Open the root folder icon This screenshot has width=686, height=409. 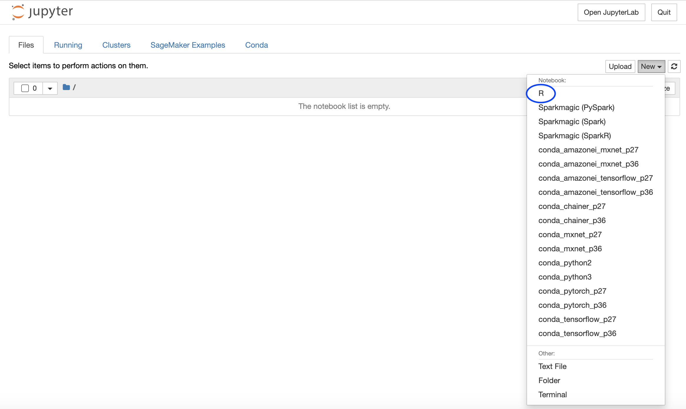click(66, 87)
